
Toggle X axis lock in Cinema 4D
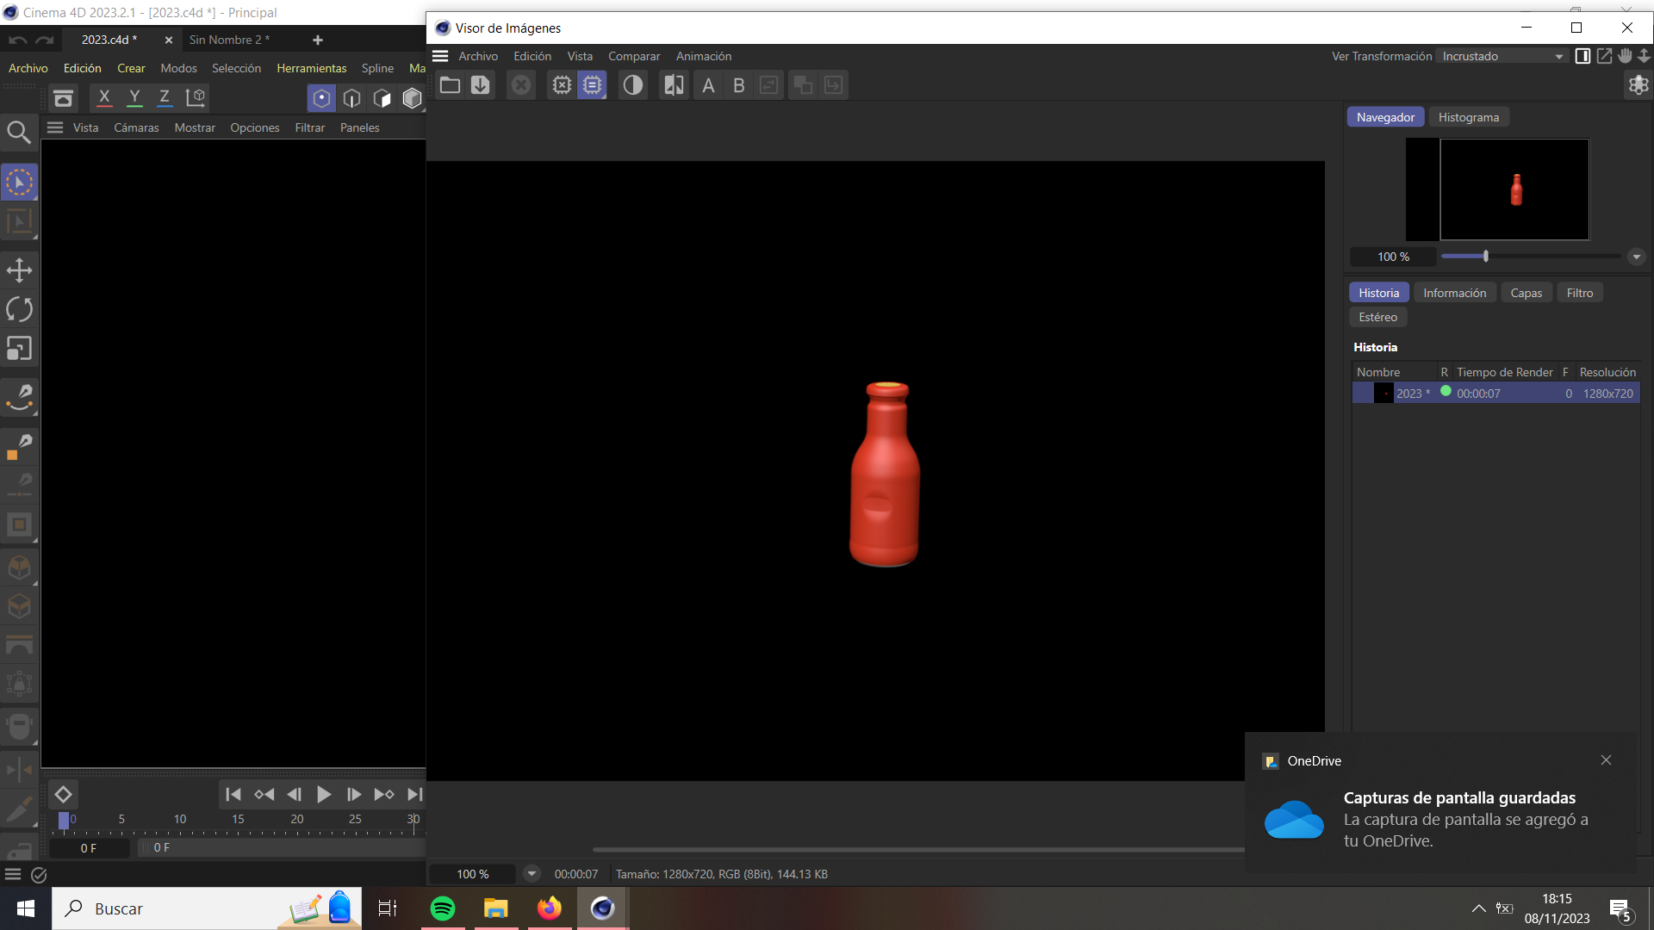[104, 97]
